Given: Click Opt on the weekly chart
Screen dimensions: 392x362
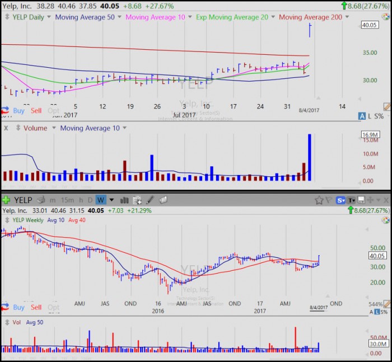Looking at the screenshot, I should (x=53, y=307).
